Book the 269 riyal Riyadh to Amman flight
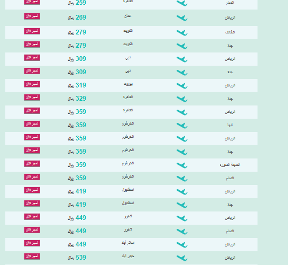This screenshot has width=294, height=265. pyautogui.click(x=32, y=16)
